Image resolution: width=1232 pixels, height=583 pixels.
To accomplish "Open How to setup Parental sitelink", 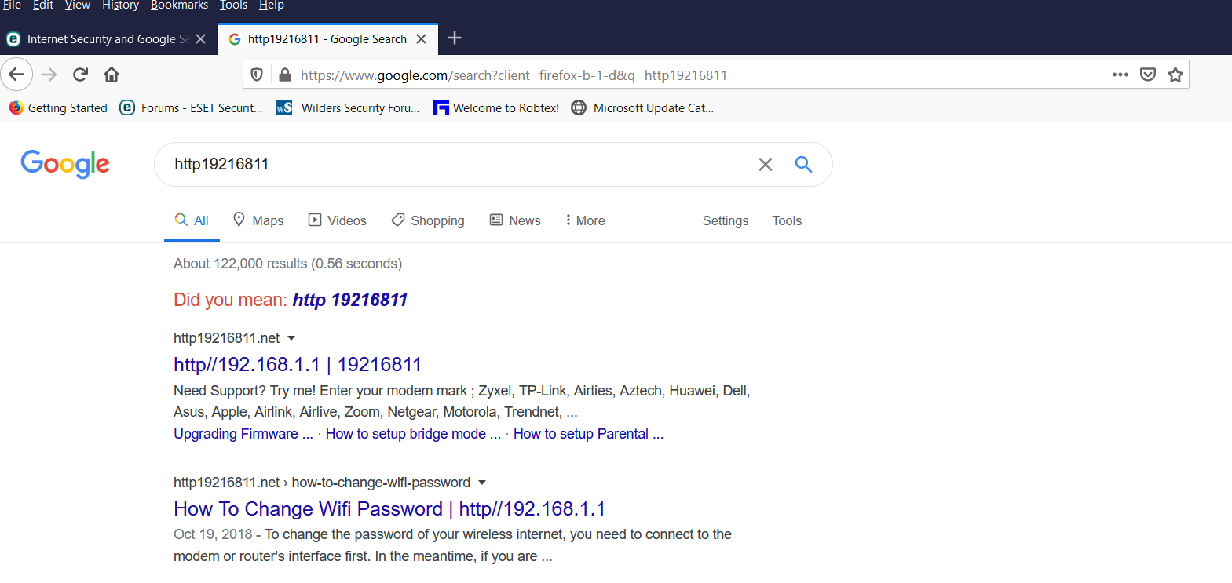I will click(588, 434).
